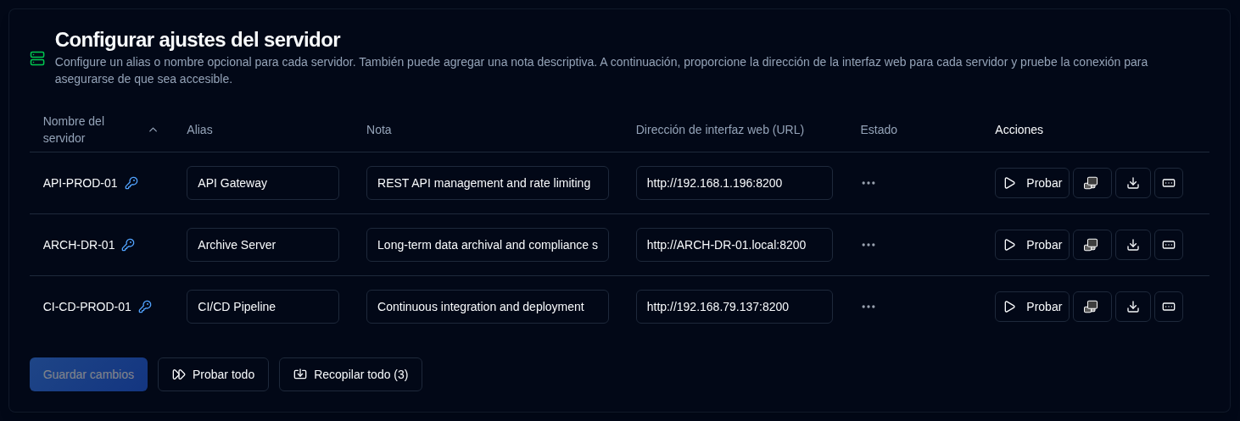
Task: Edit URL field http://192.168.1.196:8200
Action: point(735,183)
